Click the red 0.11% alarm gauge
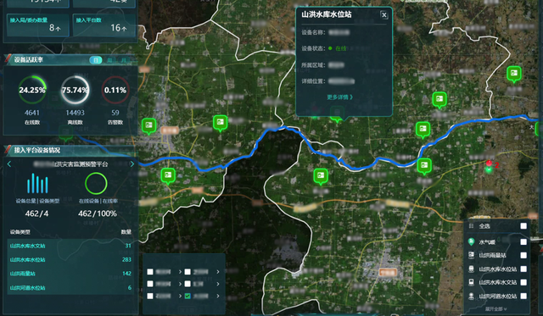The width and height of the screenshot is (543, 316). pos(115,90)
